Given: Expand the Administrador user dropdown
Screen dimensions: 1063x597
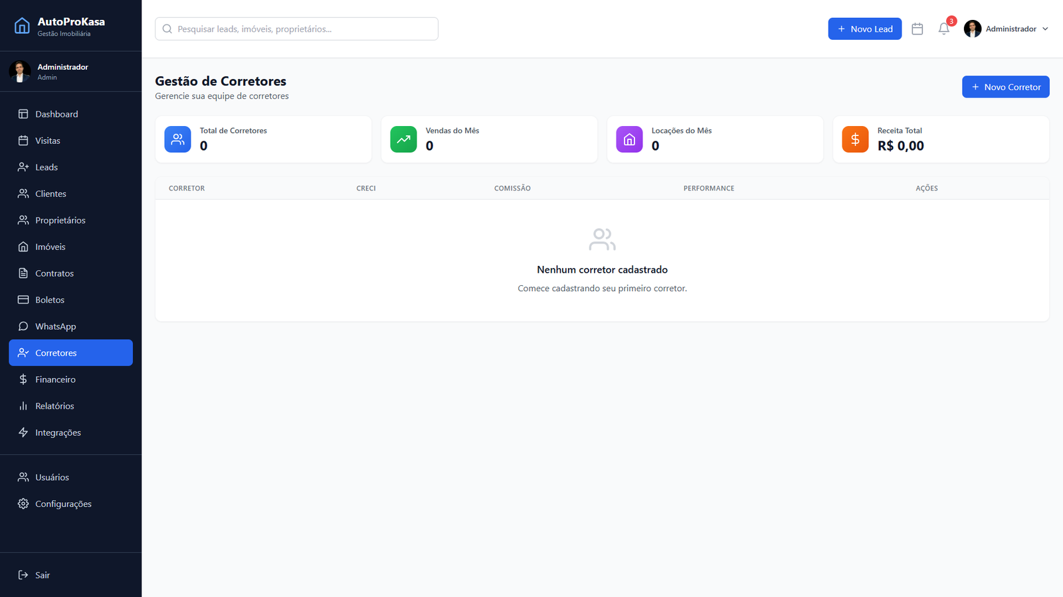Looking at the screenshot, I should click(1007, 29).
